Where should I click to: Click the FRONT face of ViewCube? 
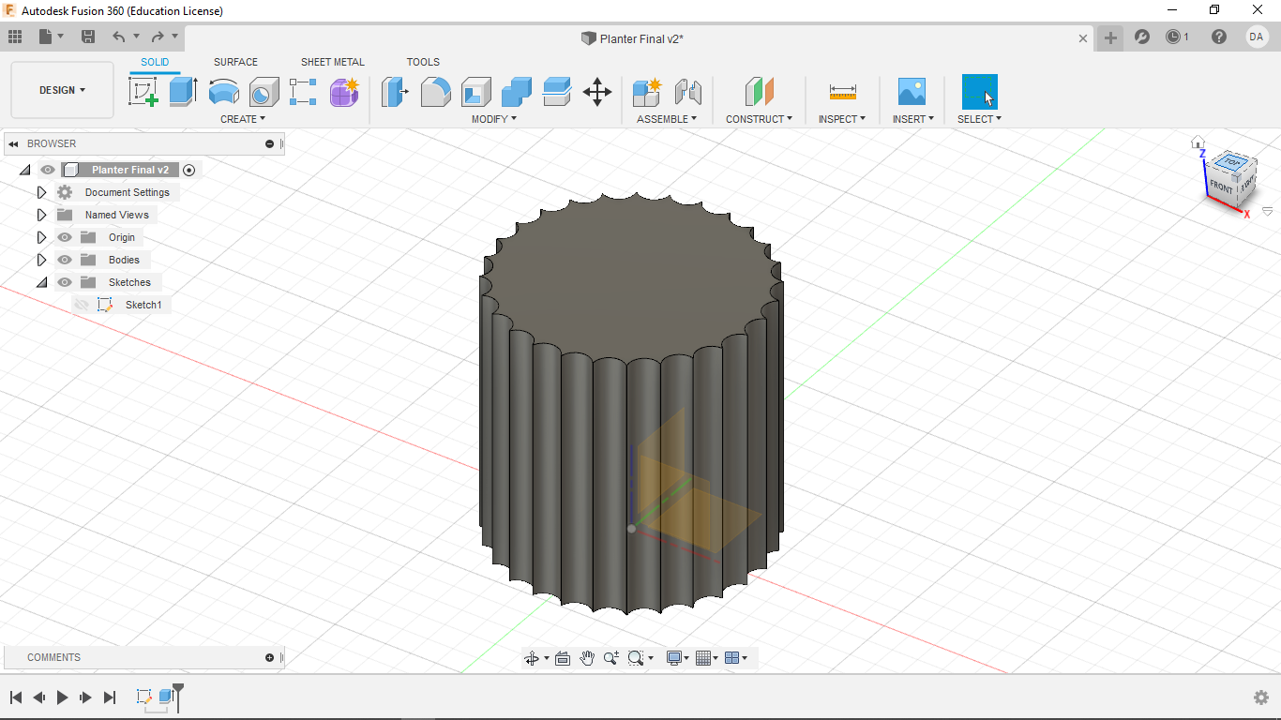[1221, 187]
